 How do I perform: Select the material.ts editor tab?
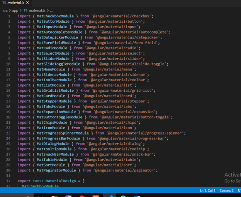pyautogui.click(x=15, y=3)
